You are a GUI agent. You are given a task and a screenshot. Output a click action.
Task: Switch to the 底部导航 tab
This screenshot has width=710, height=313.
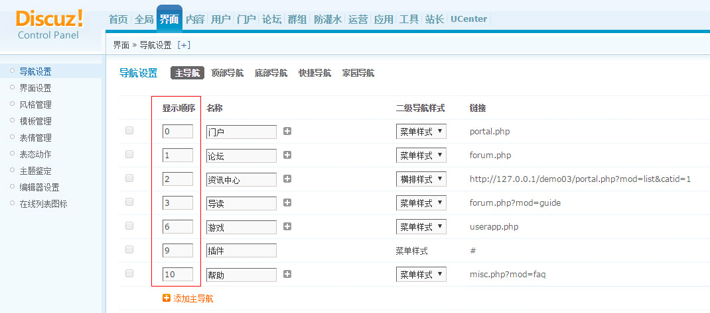pos(271,73)
